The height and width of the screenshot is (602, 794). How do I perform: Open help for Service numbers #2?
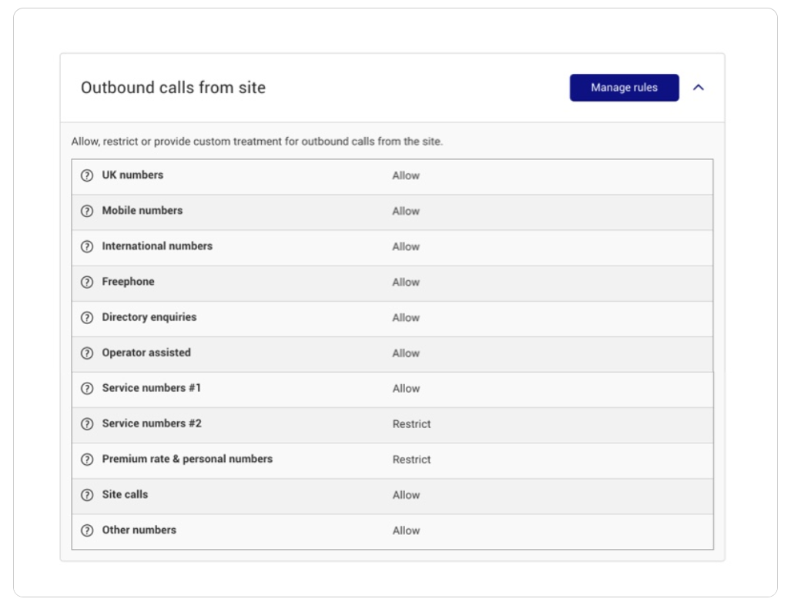point(87,423)
